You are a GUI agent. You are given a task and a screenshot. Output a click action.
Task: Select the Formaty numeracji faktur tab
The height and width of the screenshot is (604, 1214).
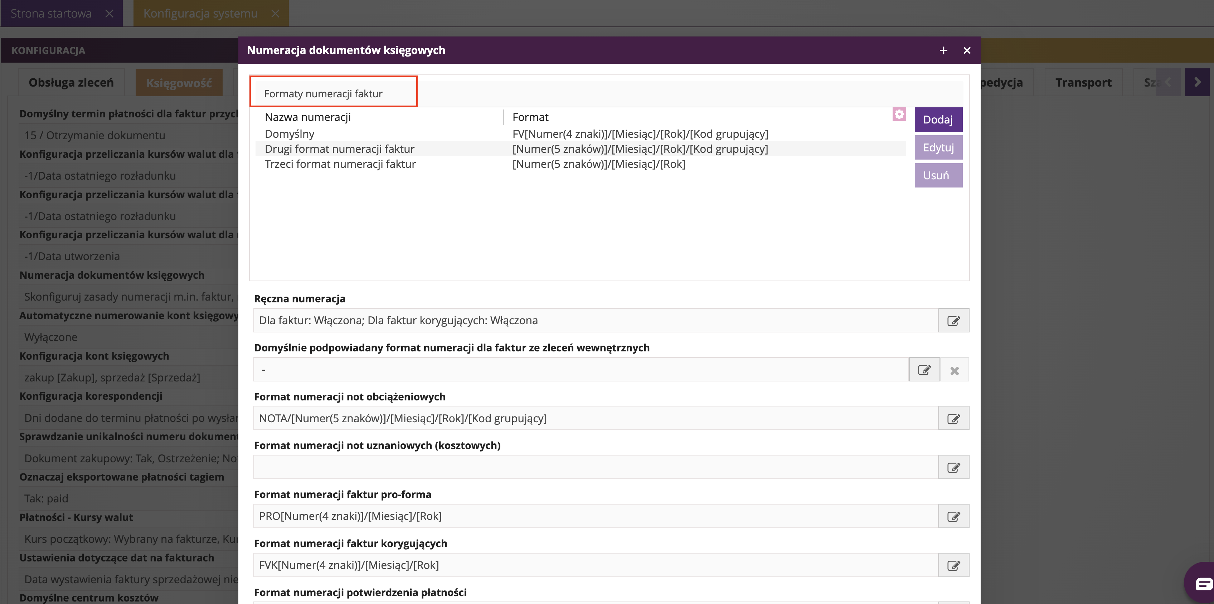[323, 94]
